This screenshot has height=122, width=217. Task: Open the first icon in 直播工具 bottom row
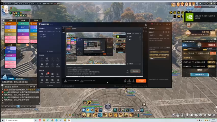42,81
